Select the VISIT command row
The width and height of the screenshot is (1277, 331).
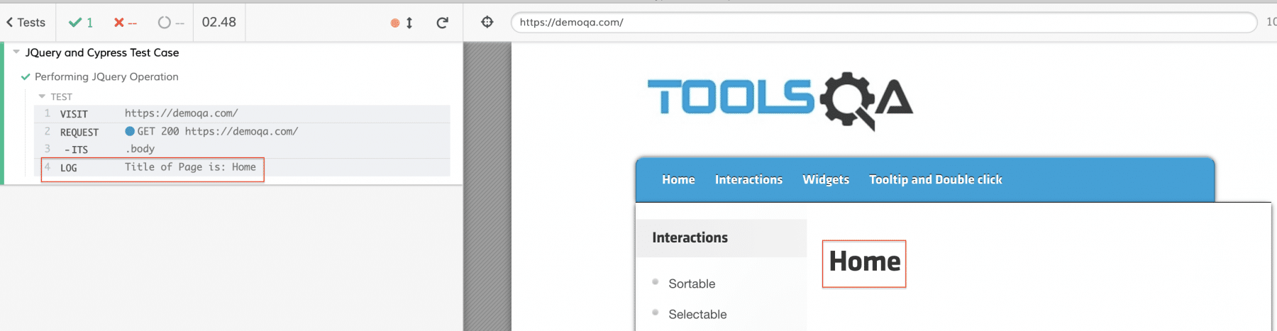point(242,113)
